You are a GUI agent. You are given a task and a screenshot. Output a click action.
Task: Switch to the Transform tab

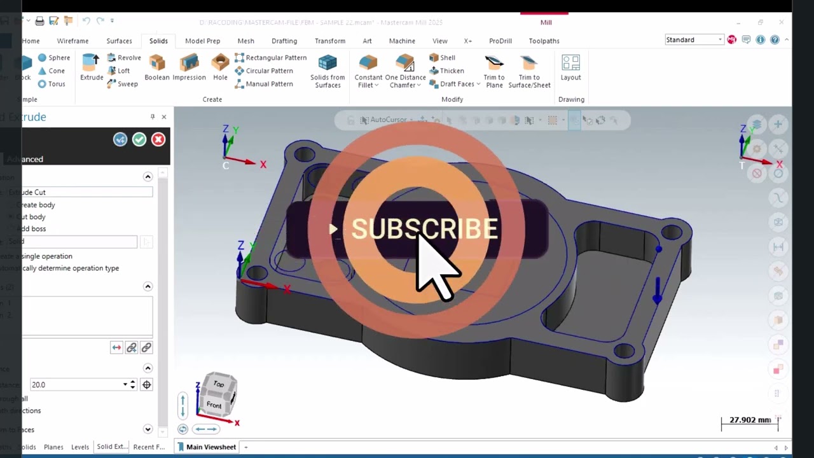[x=329, y=41]
